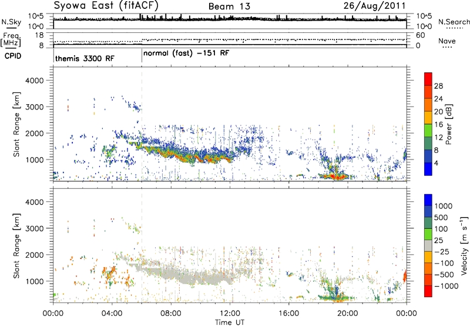The image size is (470, 326).
Task: Select the '20' tick on the Power scale
Action: (x=438, y=112)
